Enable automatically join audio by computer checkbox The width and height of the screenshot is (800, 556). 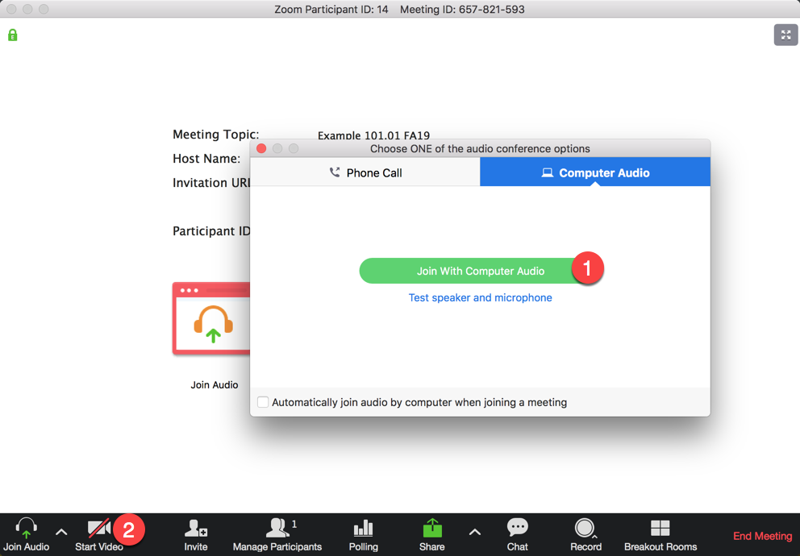(x=263, y=402)
